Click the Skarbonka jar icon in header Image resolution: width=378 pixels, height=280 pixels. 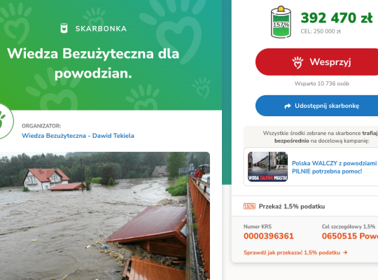click(64, 29)
